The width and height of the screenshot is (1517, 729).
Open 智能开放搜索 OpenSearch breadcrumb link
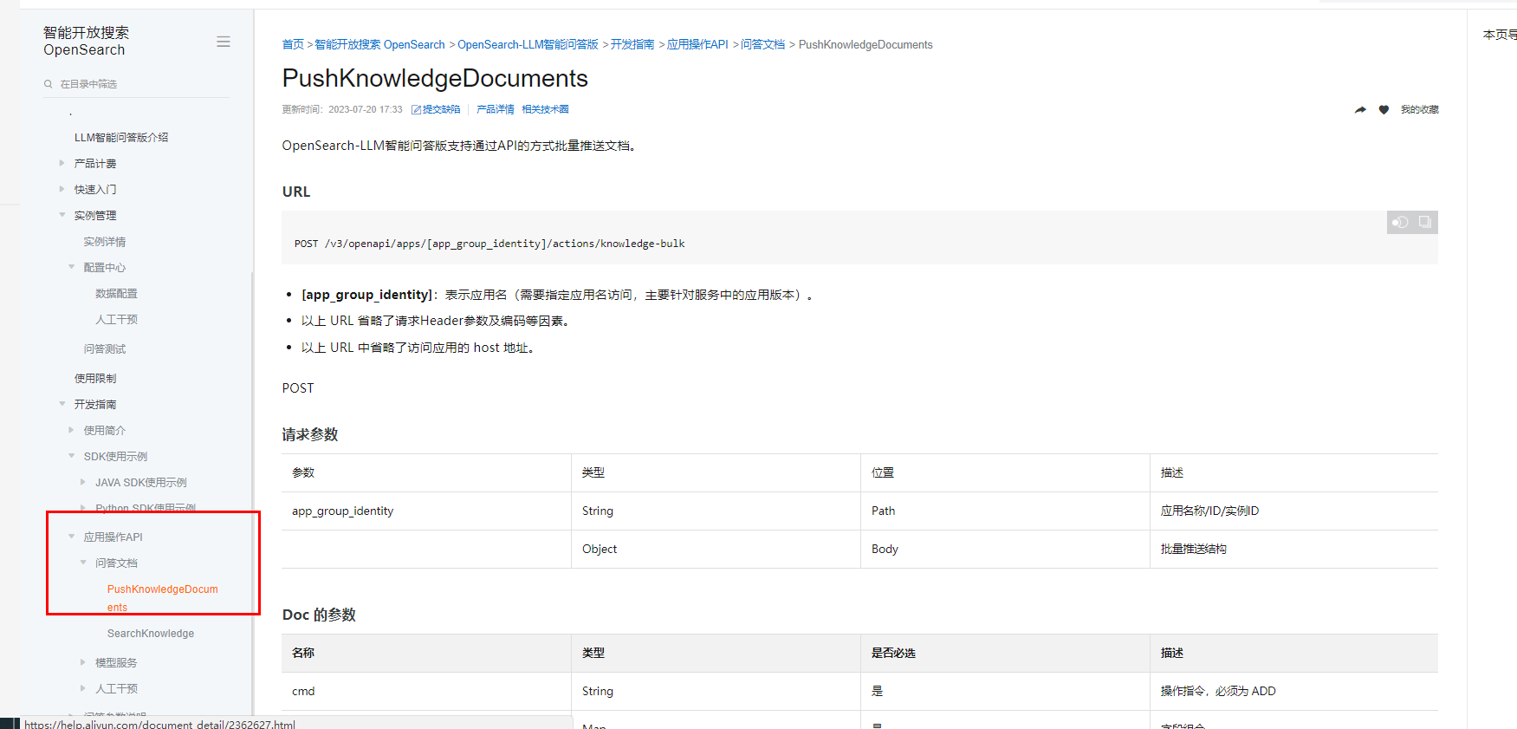coord(379,44)
